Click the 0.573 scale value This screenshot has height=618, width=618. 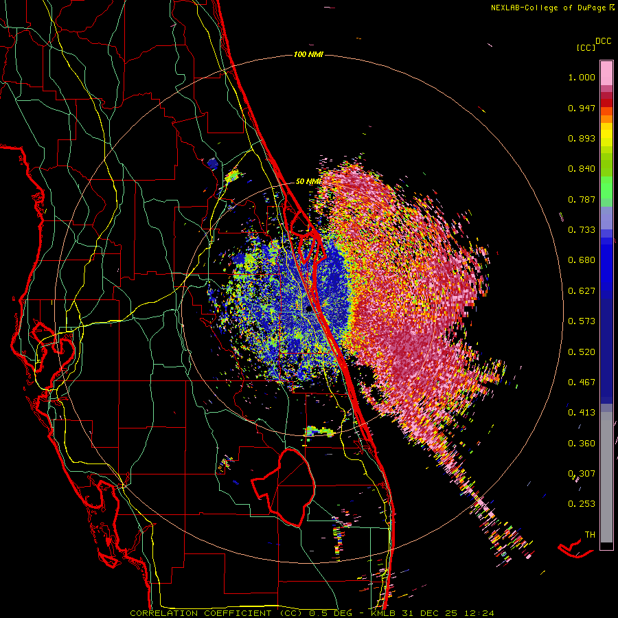click(x=582, y=321)
